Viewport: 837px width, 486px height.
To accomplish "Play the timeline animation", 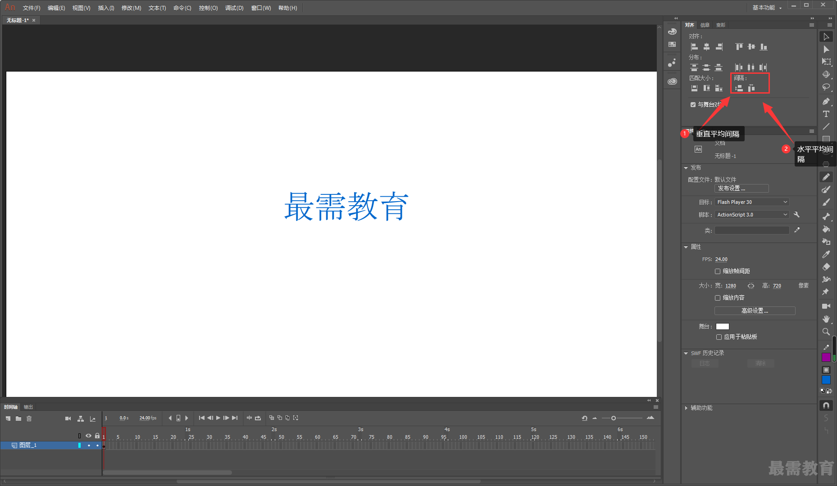I will tap(218, 418).
